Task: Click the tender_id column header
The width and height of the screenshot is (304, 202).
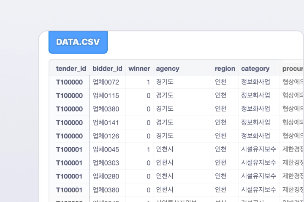Action: [x=71, y=69]
